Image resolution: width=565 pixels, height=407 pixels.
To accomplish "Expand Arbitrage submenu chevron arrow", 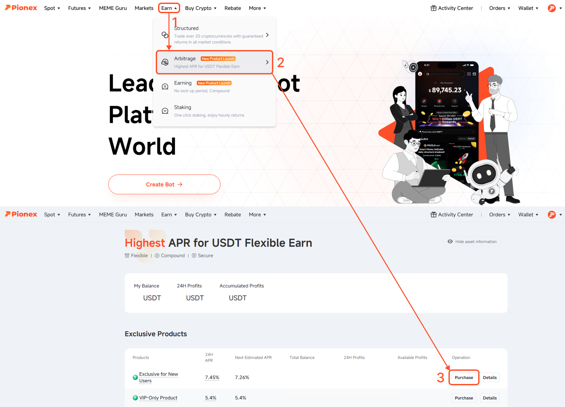I will (267, 62).
